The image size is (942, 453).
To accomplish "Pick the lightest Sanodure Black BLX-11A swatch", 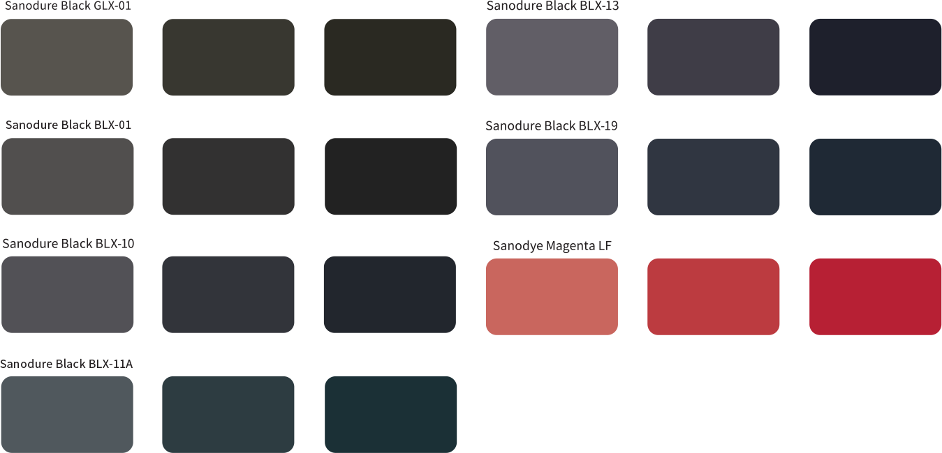I will pos(66,414).
